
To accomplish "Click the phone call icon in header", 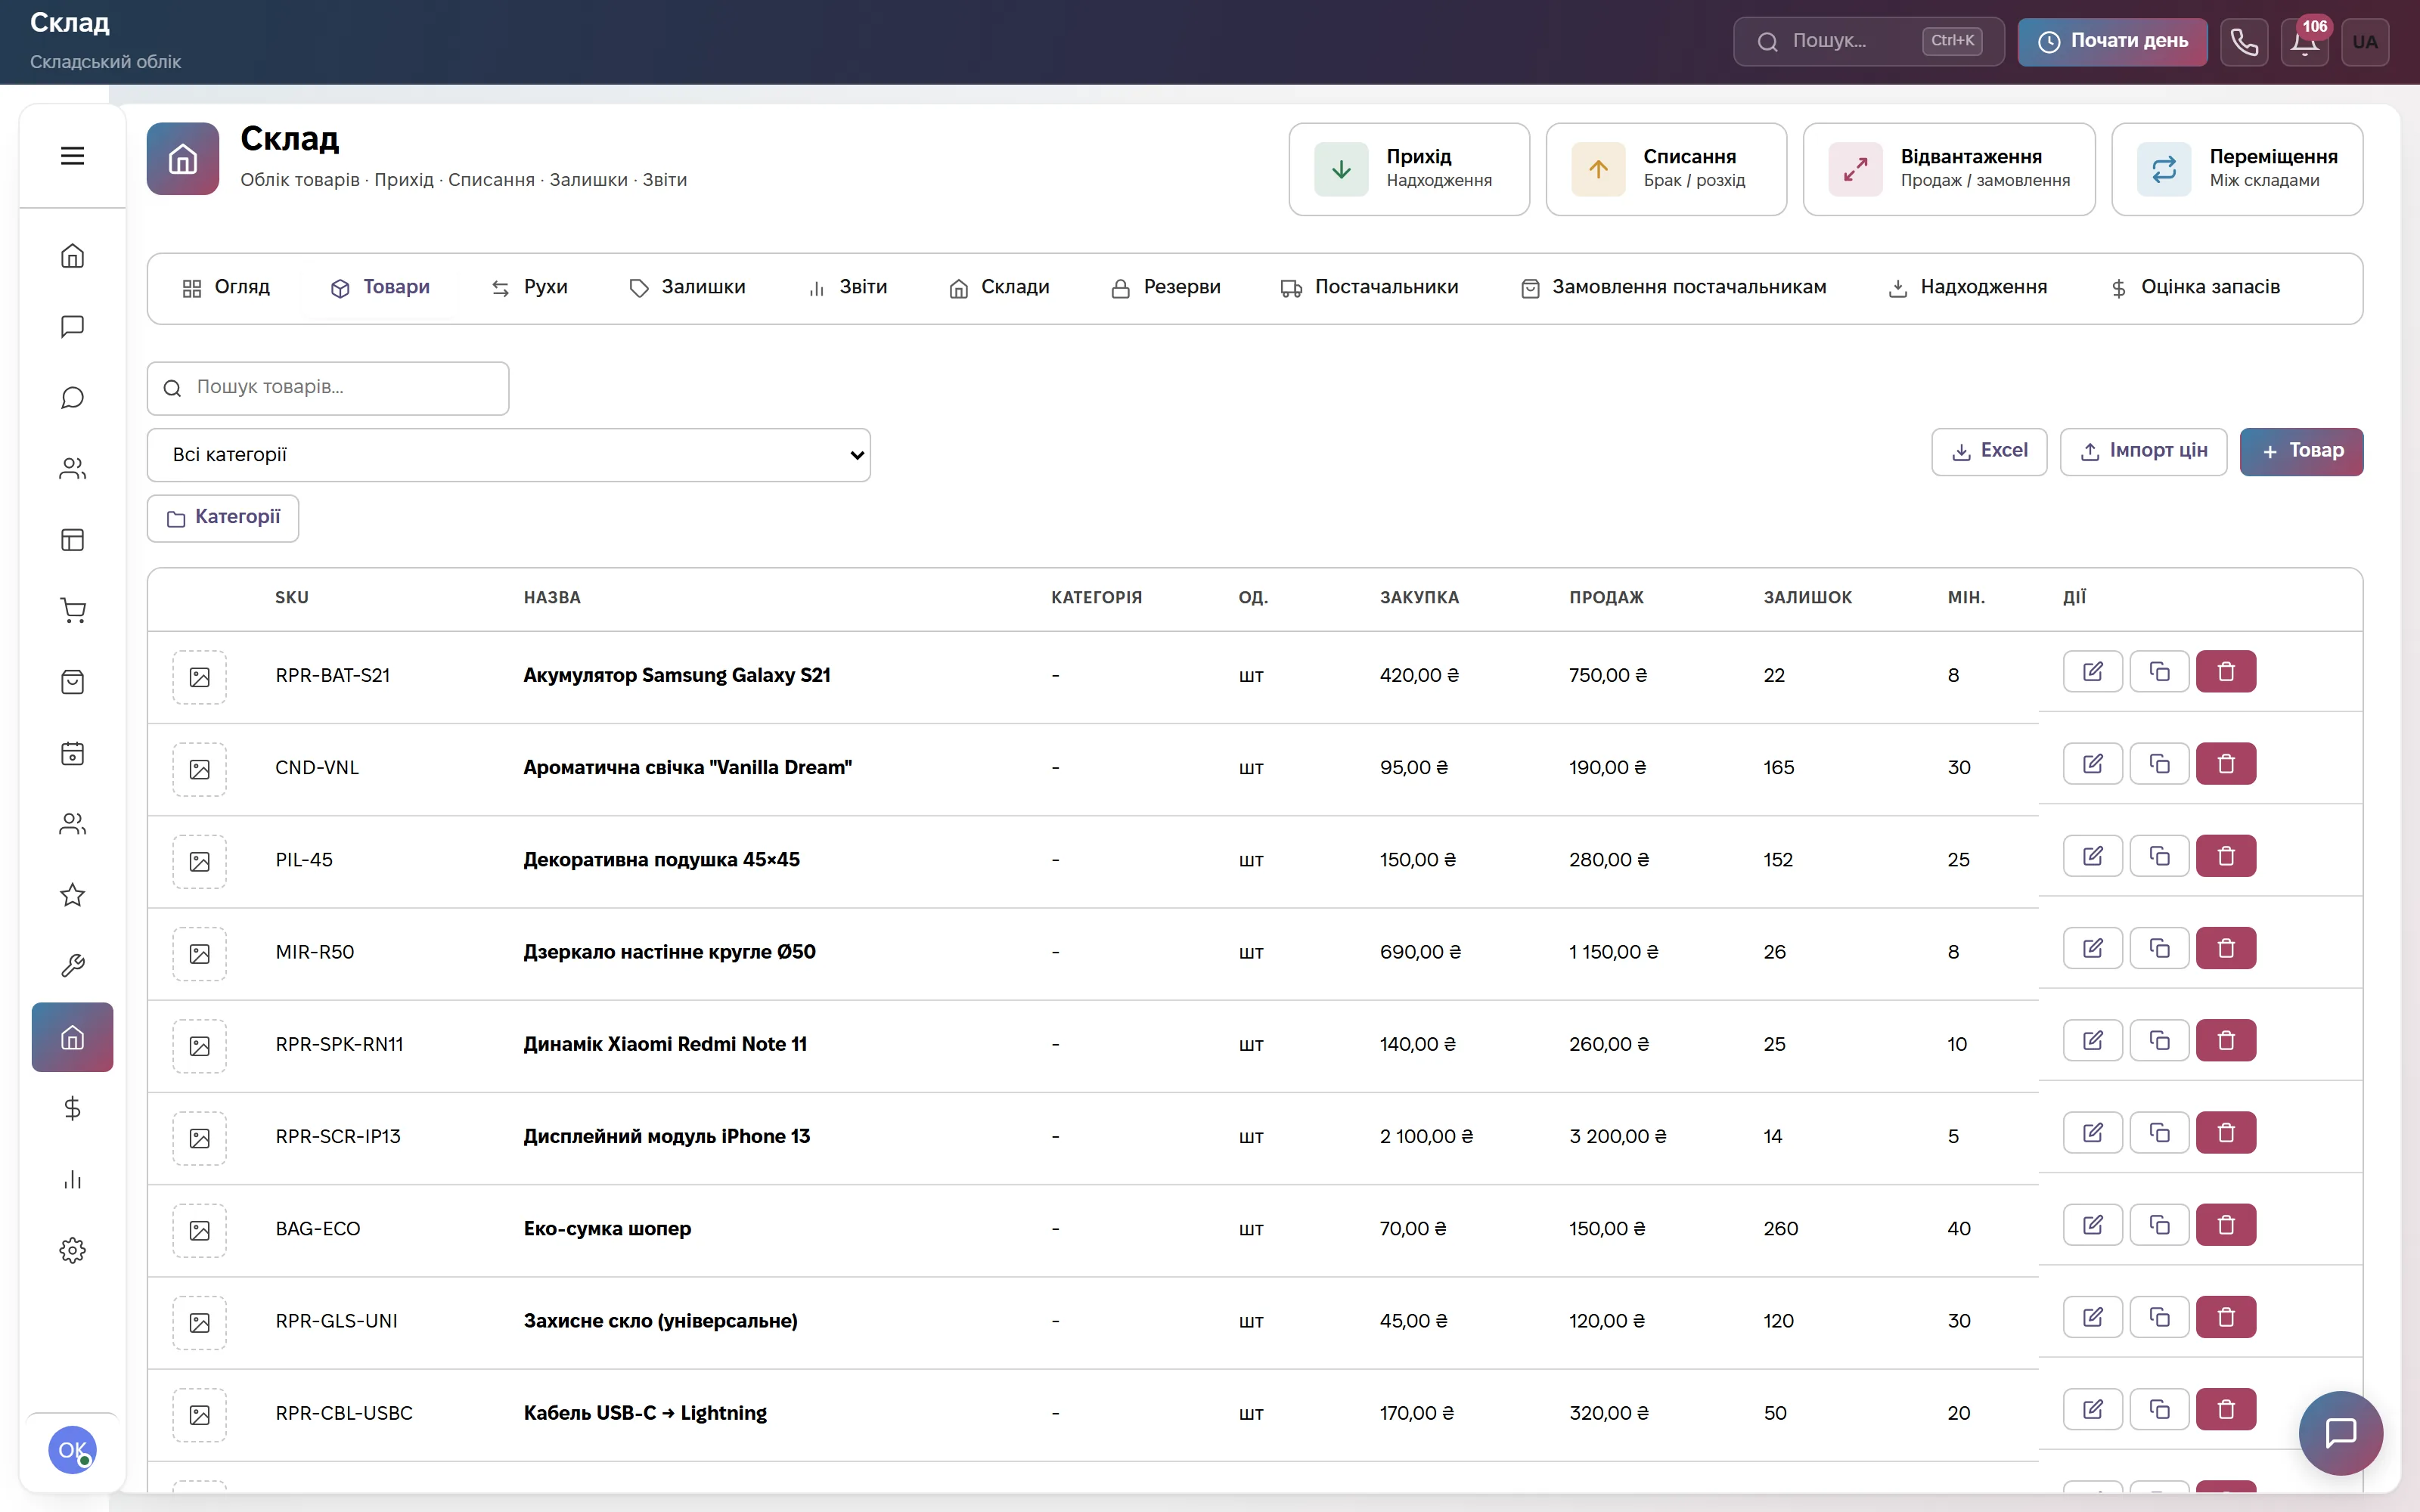I will pos(2244,42).
